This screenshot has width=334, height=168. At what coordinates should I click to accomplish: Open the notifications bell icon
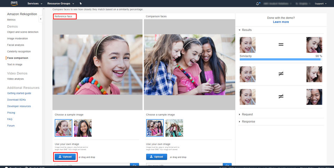(x=258, y=3)
